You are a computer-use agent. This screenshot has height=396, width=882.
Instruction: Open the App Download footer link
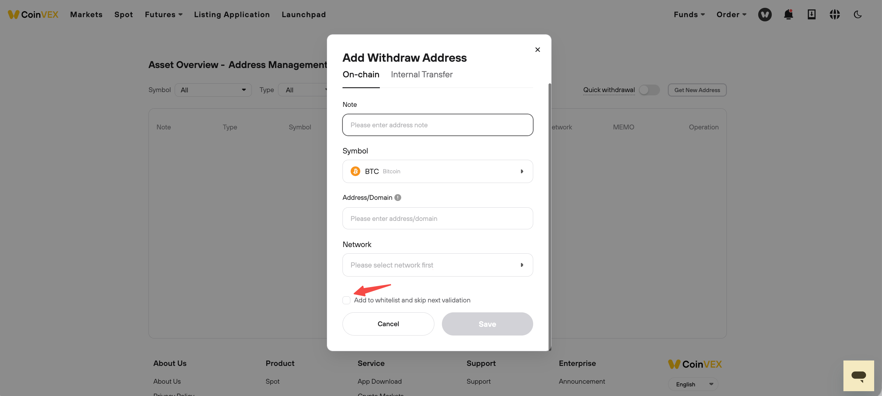[379, 381]
